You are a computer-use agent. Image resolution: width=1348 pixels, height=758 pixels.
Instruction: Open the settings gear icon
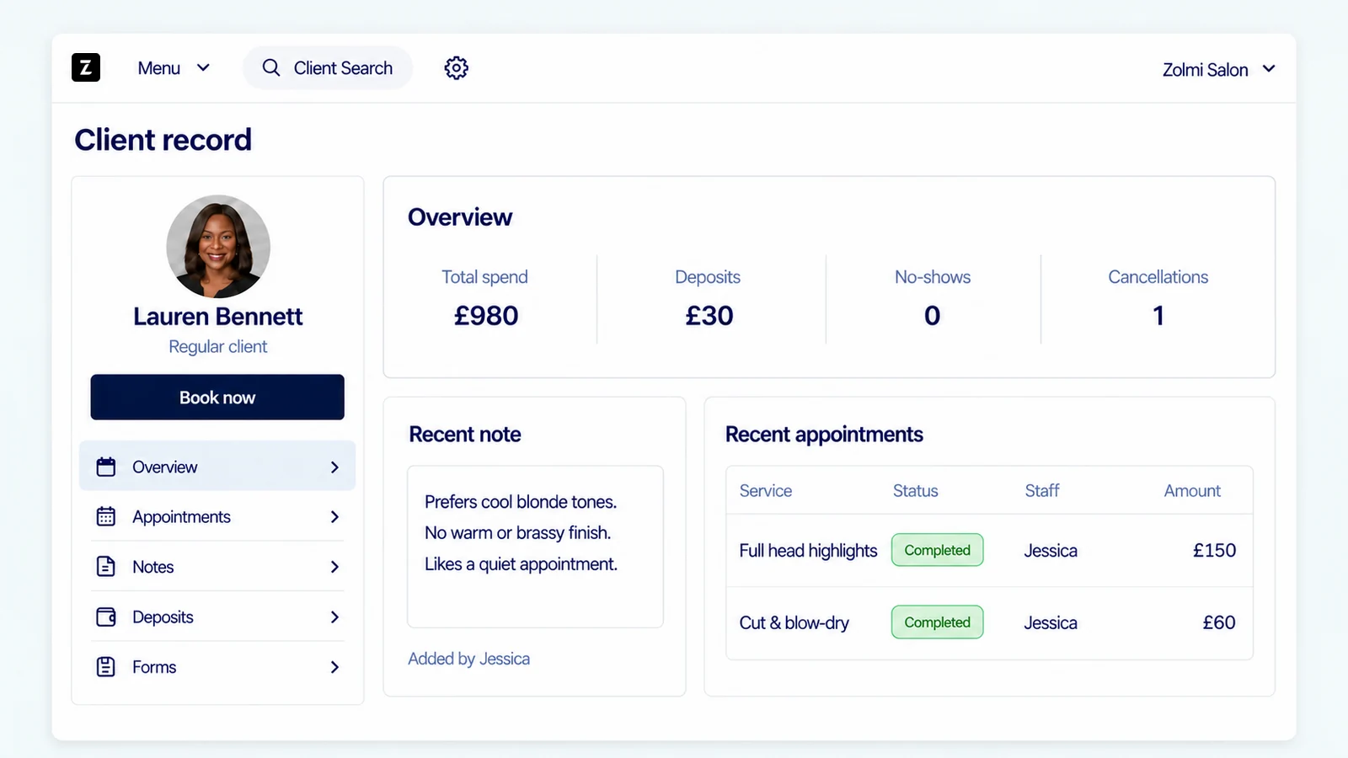click(x=456, y=68)
